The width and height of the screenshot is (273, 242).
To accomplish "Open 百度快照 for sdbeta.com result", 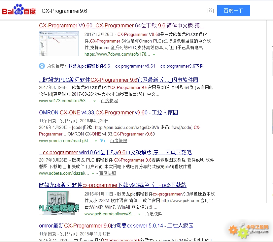I will click(x=108, y=173).
